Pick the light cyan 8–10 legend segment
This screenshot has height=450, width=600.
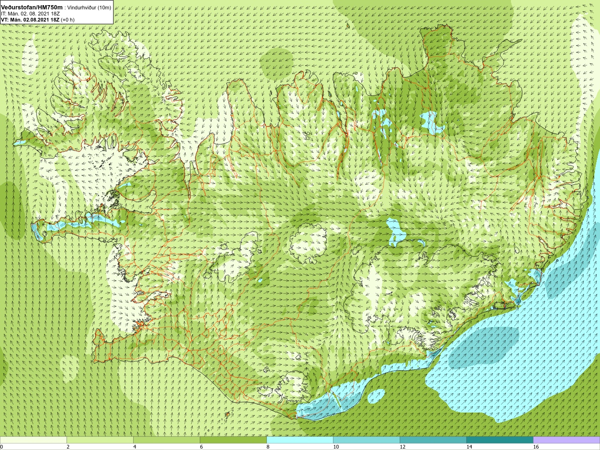300,440
